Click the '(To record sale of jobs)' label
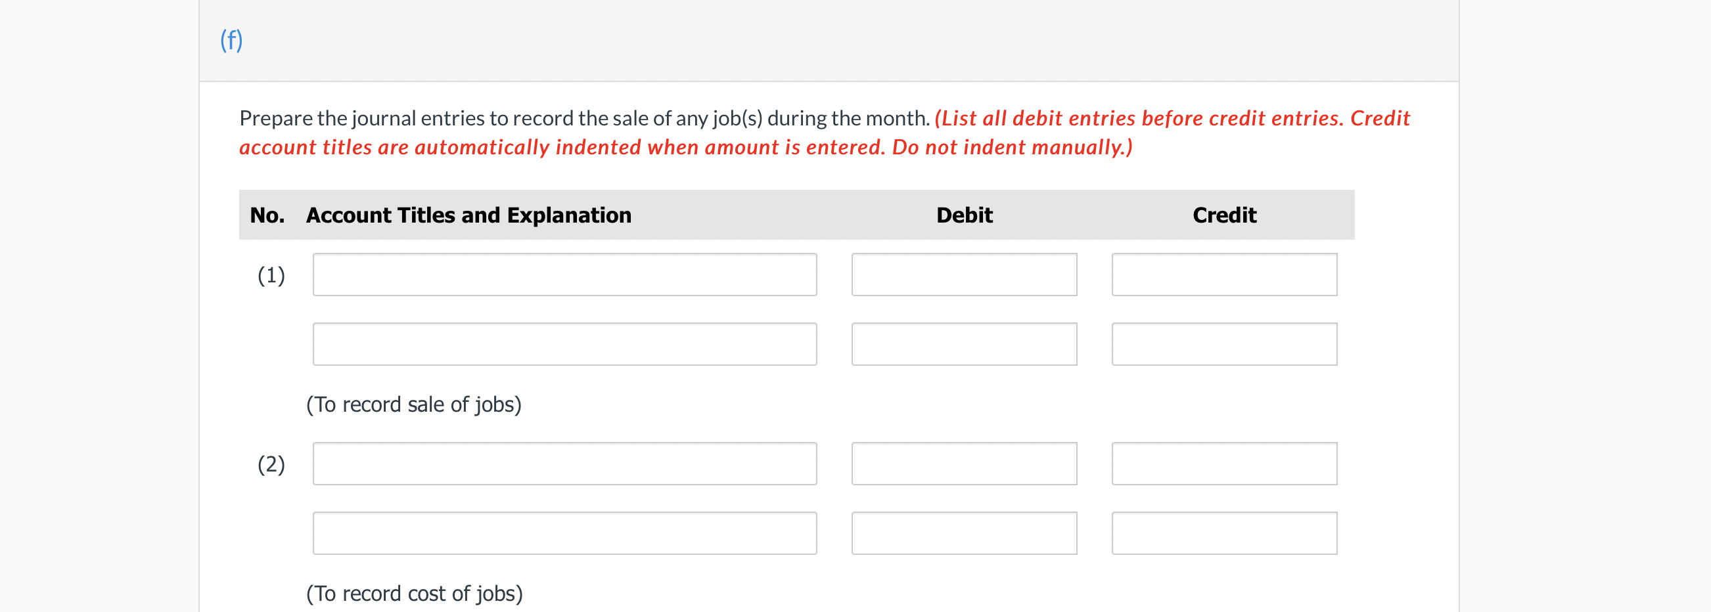This screenshot has width=1711, height=612. point(414,404)
